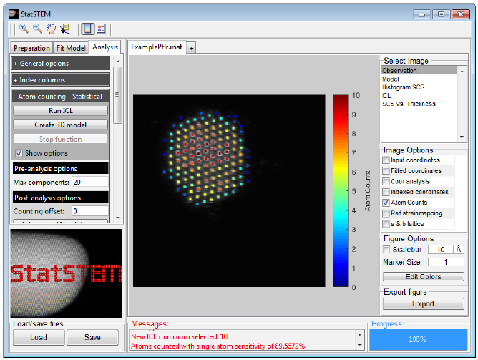478x360 pixels.
Task: Toggle the legend toolbar icon
Action: click(x=101, y=29)
